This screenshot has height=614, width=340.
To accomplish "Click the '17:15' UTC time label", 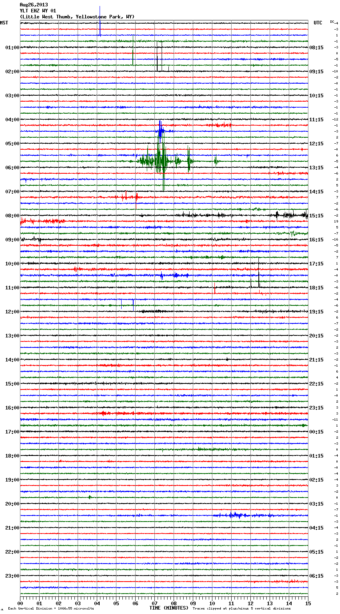I will [316, 264].
